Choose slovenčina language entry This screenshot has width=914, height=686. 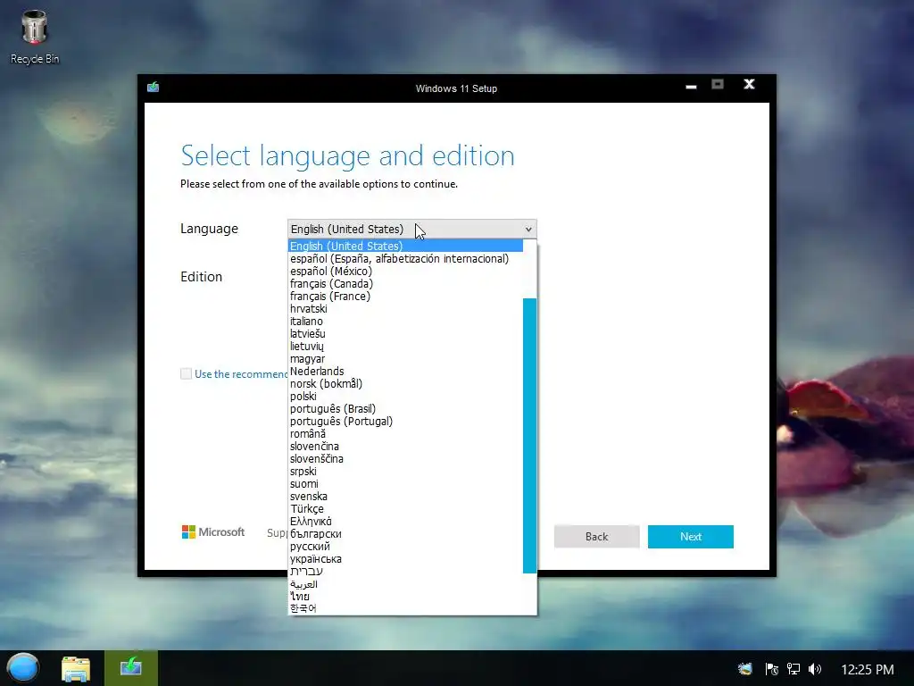click(x=406, y=447)
